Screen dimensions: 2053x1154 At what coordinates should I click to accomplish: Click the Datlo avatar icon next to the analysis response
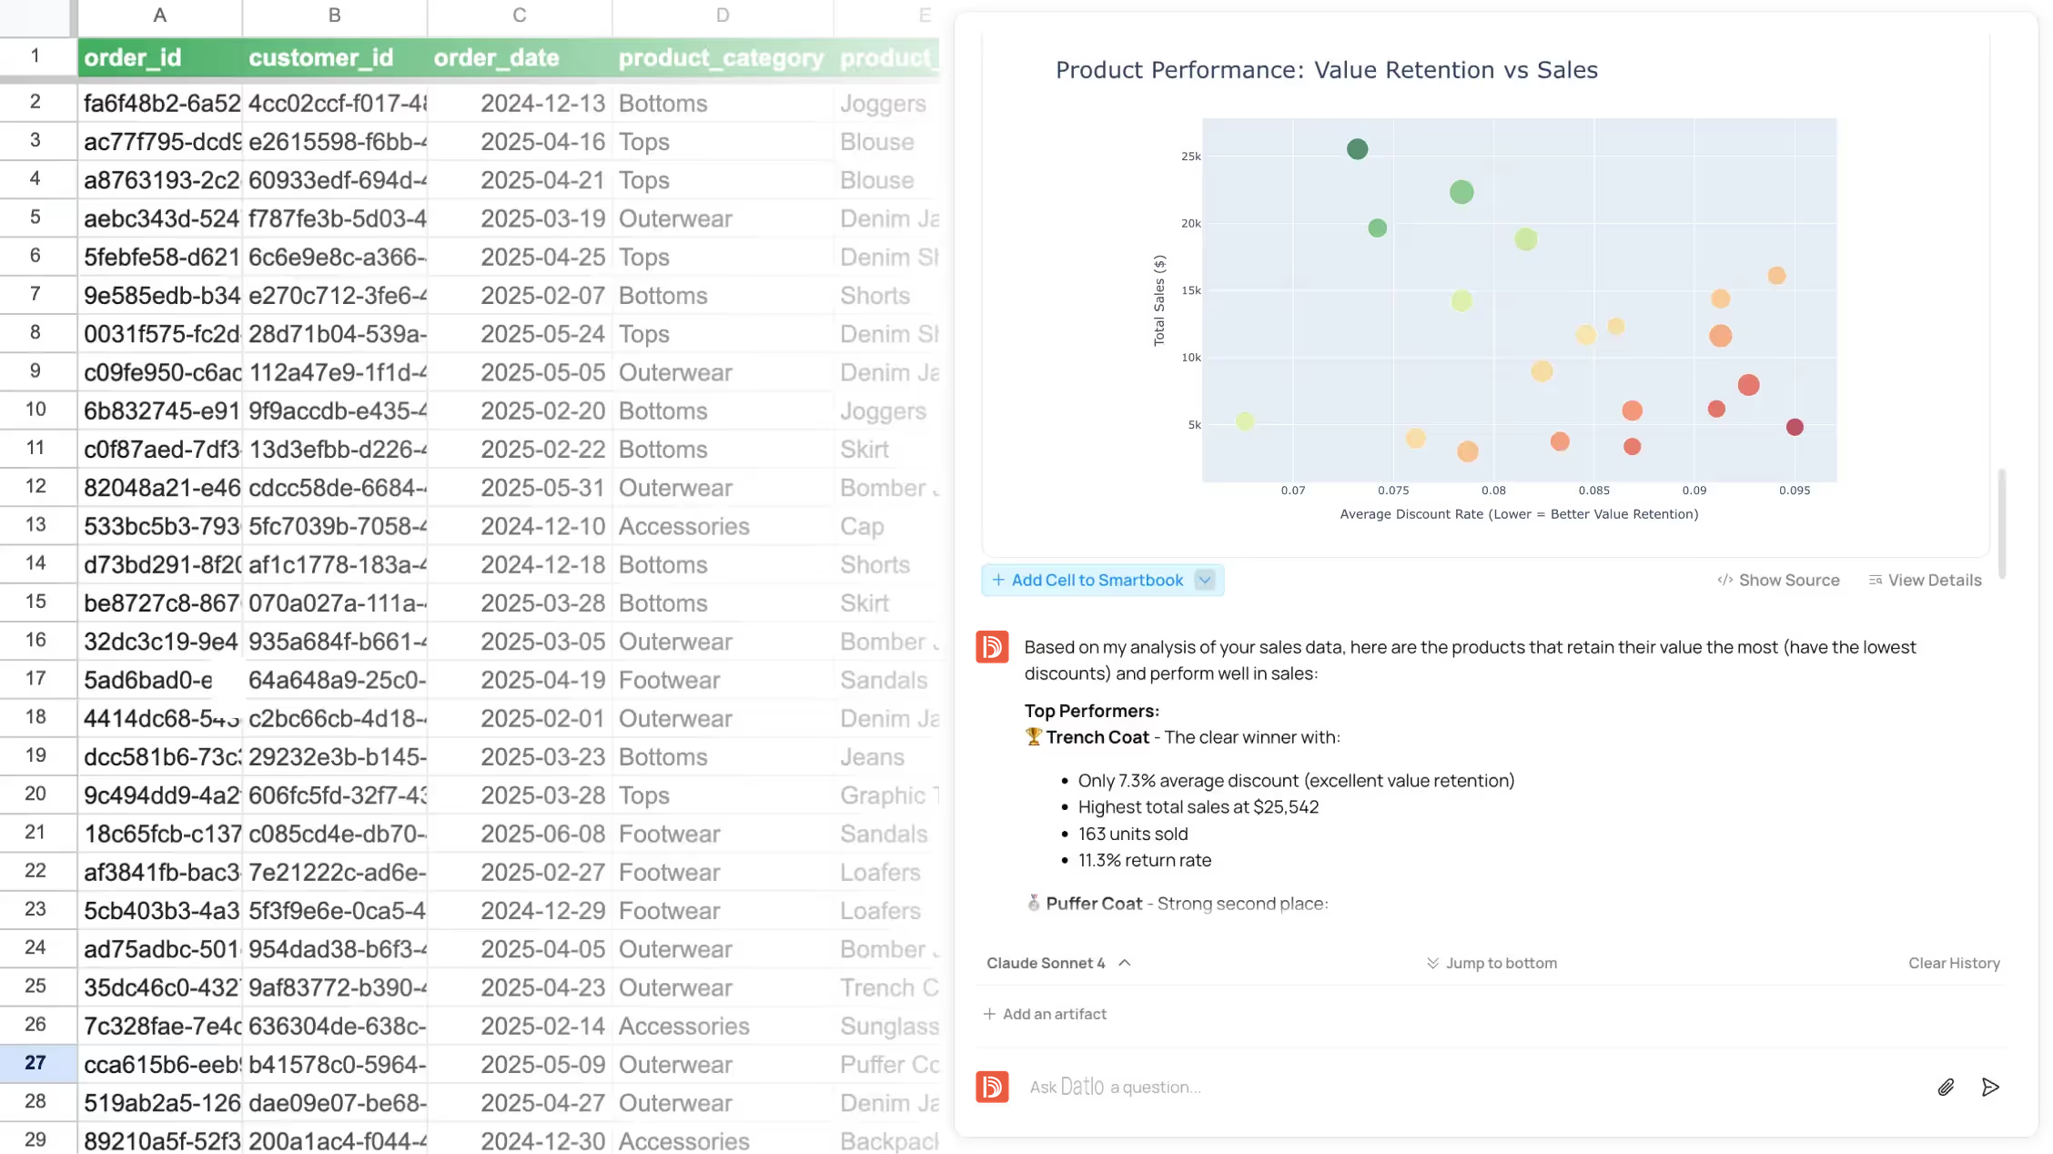point(992,647)
